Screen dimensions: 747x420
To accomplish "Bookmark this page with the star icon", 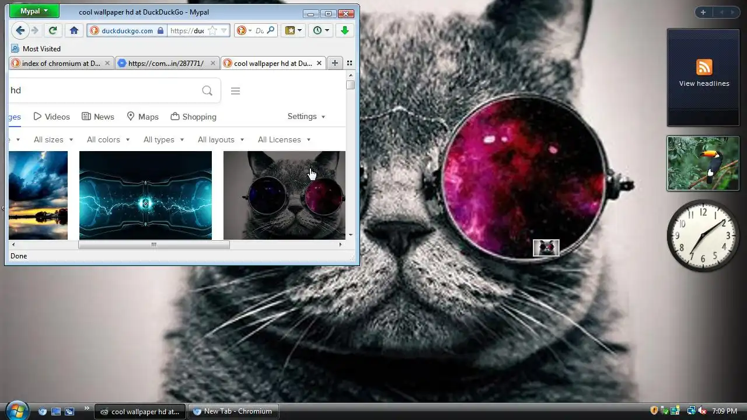I will [212, 31].
